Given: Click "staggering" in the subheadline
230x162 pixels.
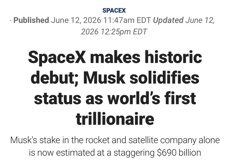Looking at the screenshot, I should click(134, 153).
